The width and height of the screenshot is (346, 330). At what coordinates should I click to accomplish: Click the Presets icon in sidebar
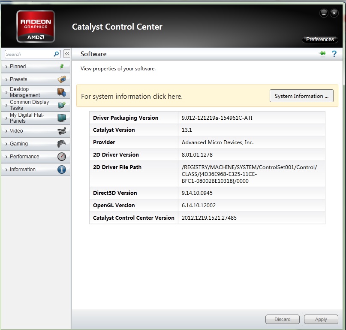[x=62, y=79]
